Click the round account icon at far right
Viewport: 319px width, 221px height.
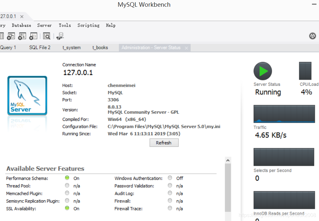[x=313, y=36]
